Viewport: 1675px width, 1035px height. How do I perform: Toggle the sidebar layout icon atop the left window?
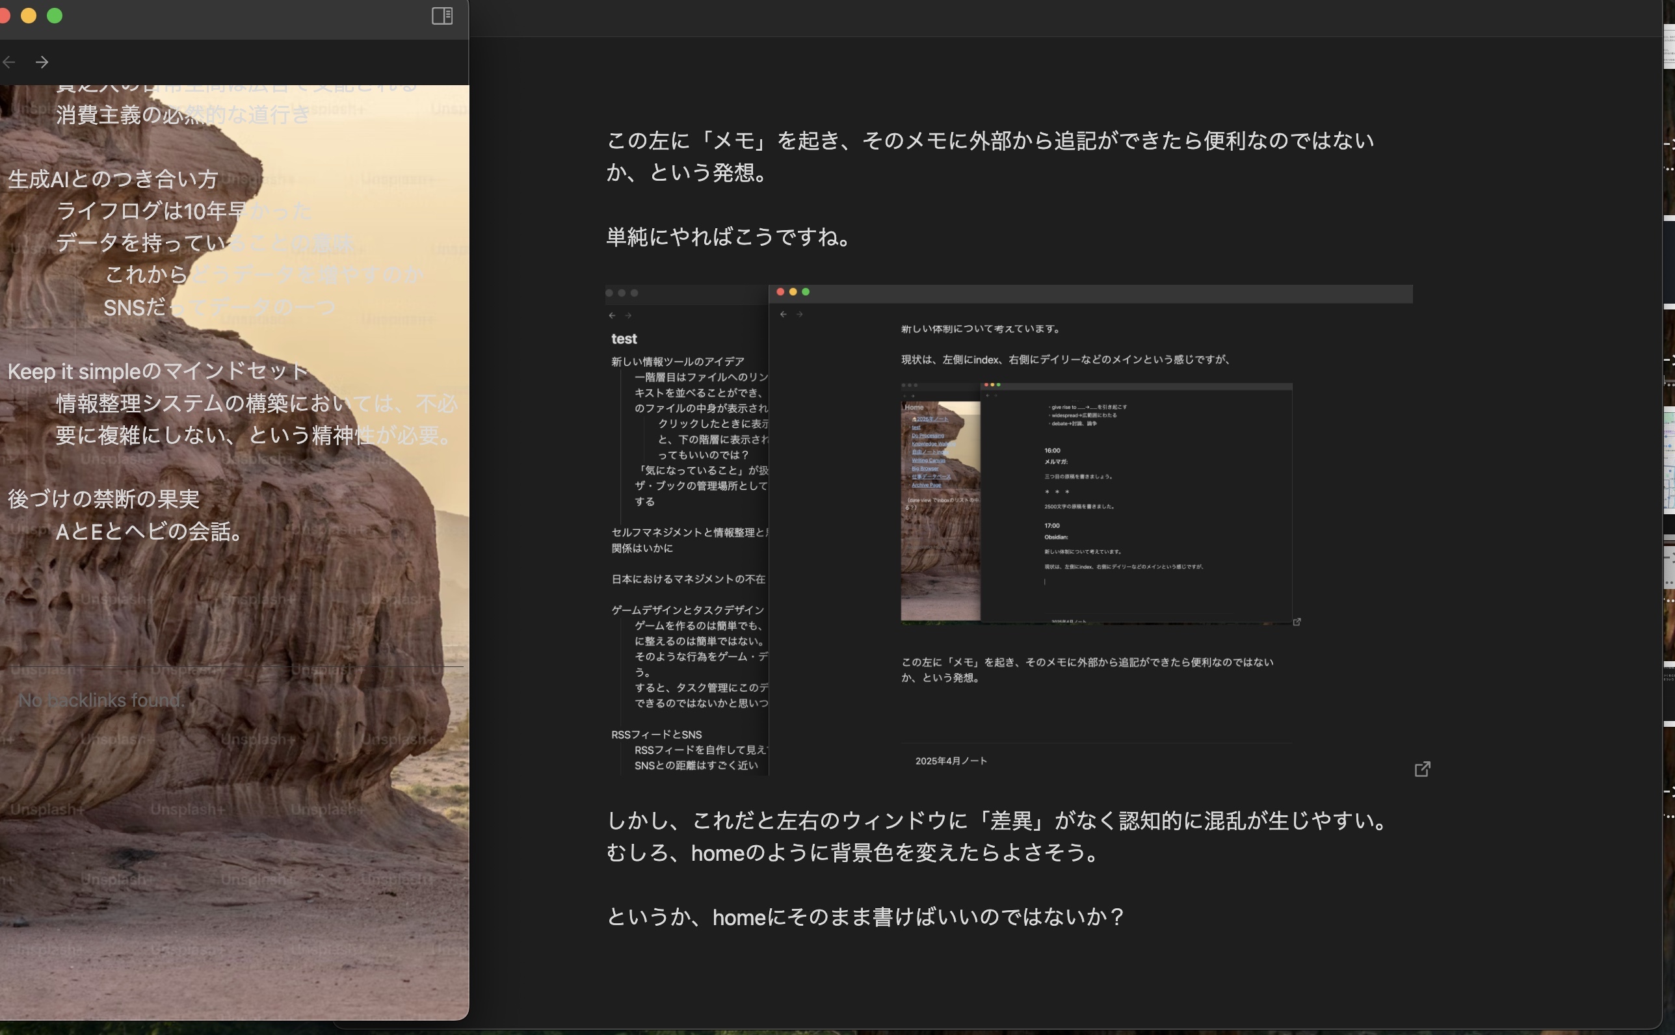[442, 15]
